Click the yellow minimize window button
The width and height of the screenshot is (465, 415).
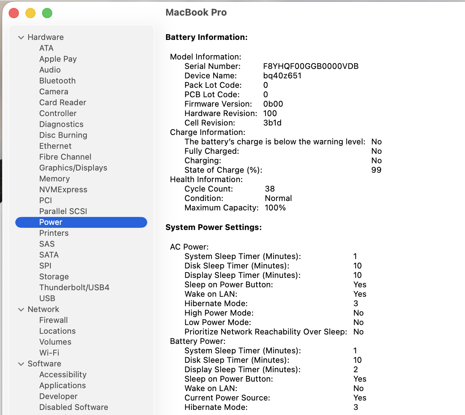click(30, 13)
